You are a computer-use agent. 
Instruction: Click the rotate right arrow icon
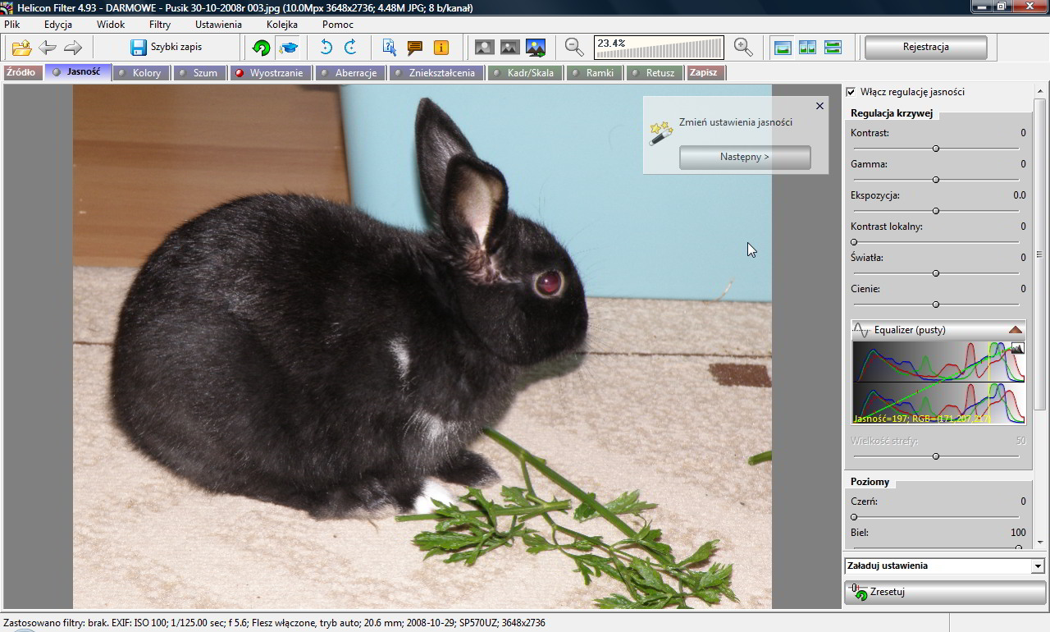click(350, 48)
